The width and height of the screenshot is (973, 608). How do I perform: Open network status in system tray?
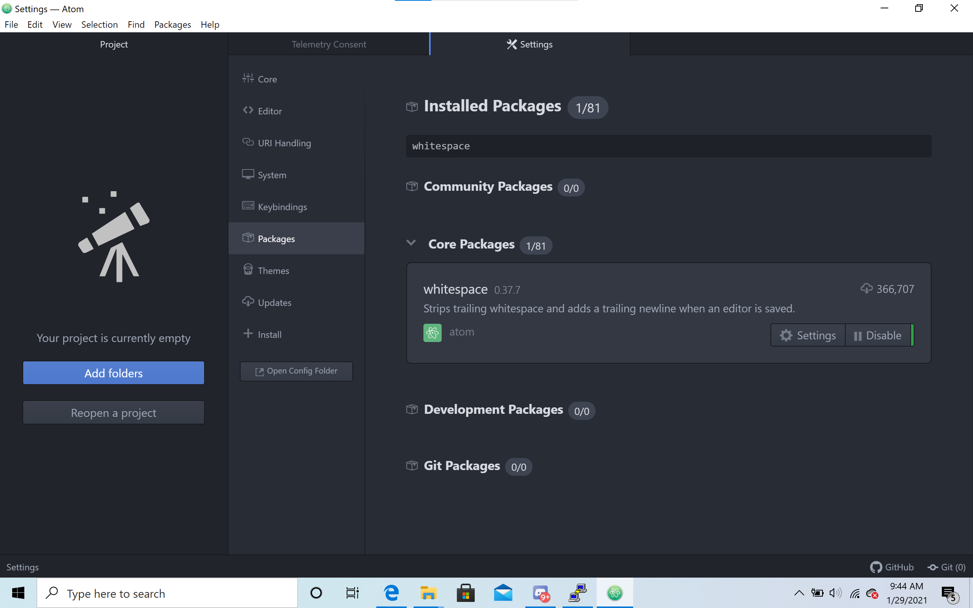click(855, 593)
